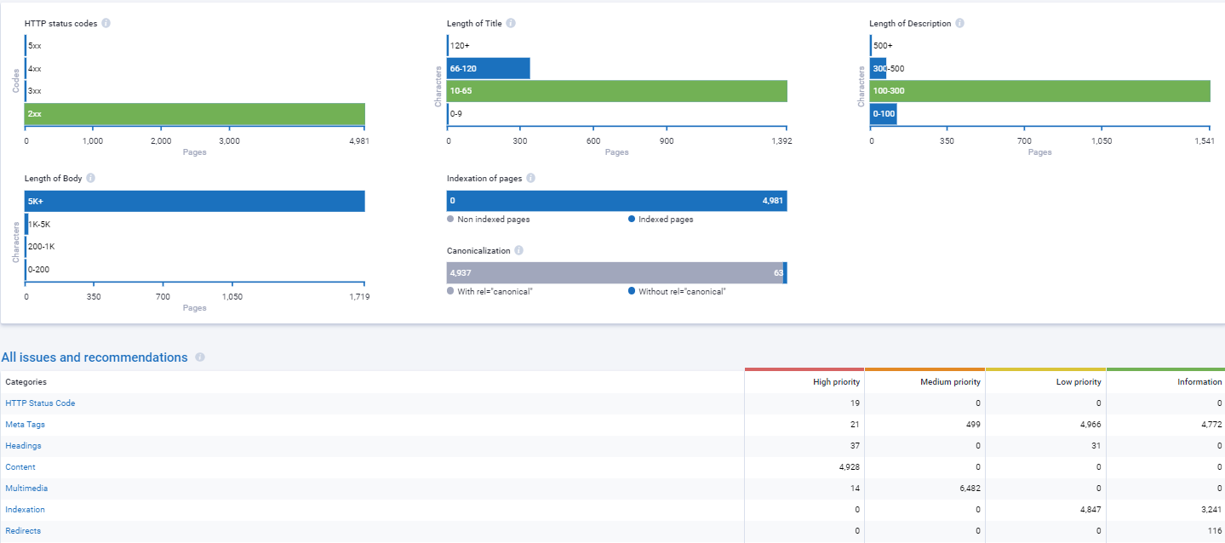Image resolution: width=1225 pixels, height=543 pixels.
Task: Select the 5K+ body length bar
Action: click(195, 201)
